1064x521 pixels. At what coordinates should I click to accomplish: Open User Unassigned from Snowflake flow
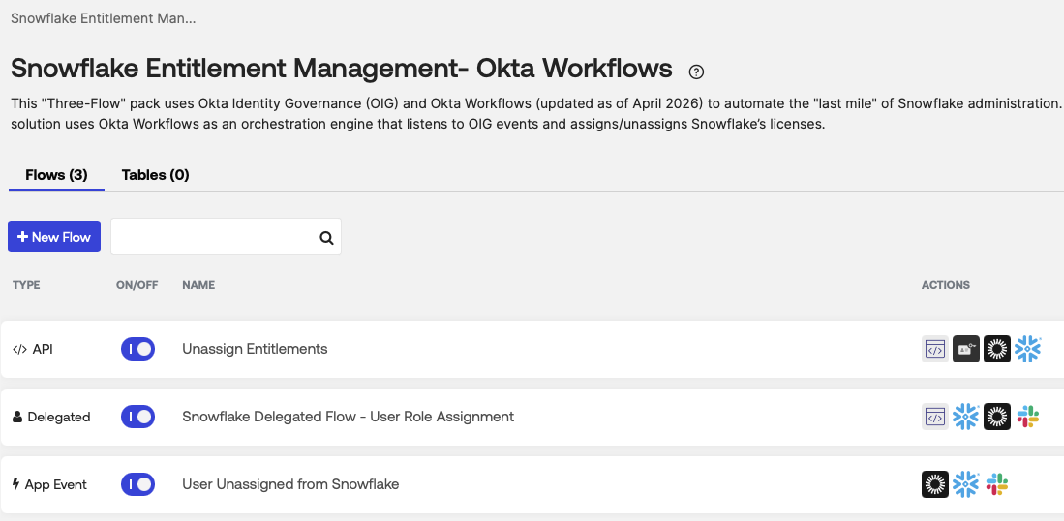point(290,483)
